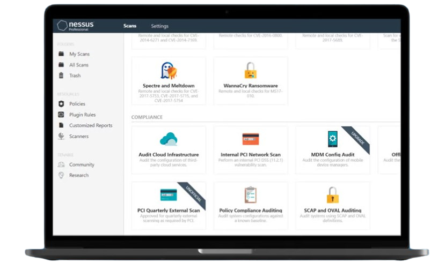This screenshot has width=431, height=263.
Task: Select the Policy Compliance Auditing template title
Action: (251, 211)
